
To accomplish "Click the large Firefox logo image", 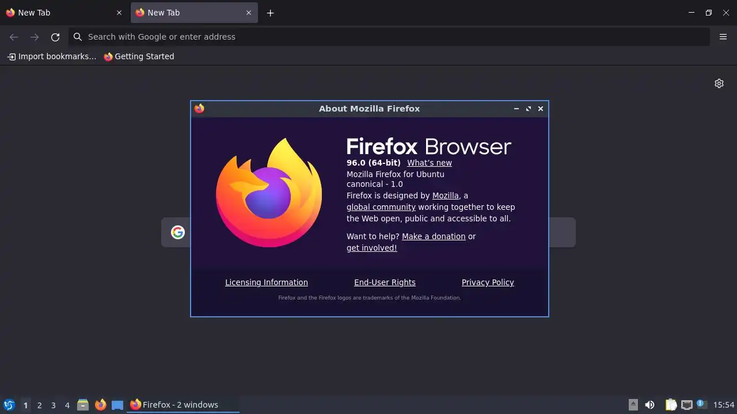I will (x=269, y=193).
